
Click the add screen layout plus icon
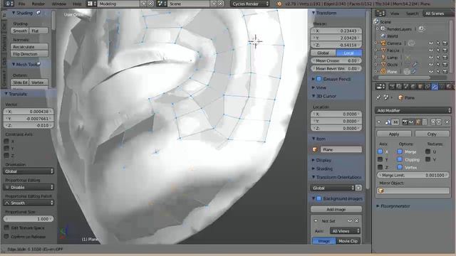[144, 4]
